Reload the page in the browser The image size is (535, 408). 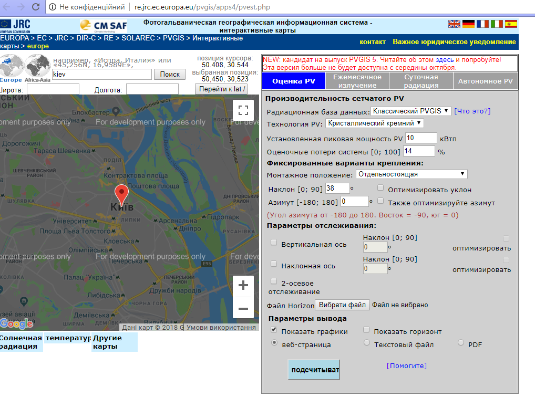coord(35,7)
